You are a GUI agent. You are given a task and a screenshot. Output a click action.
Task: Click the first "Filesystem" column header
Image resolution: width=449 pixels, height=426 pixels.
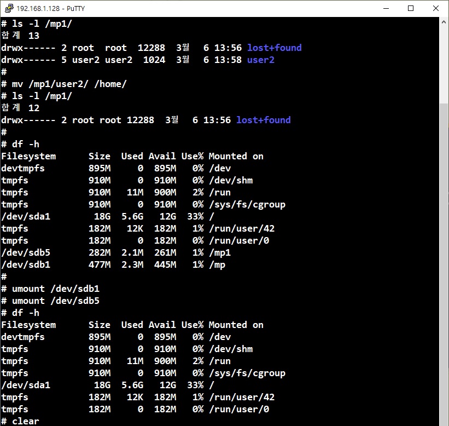28,156
